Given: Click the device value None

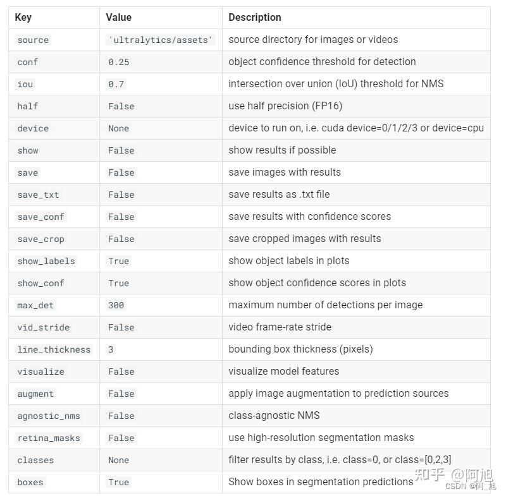Looking at the screenshot, I should click(119, 129).
